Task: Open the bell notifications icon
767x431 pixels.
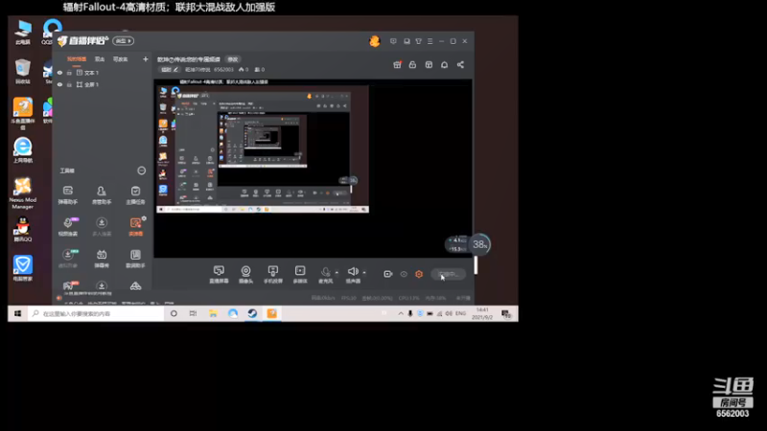Action: pos(444,64)
